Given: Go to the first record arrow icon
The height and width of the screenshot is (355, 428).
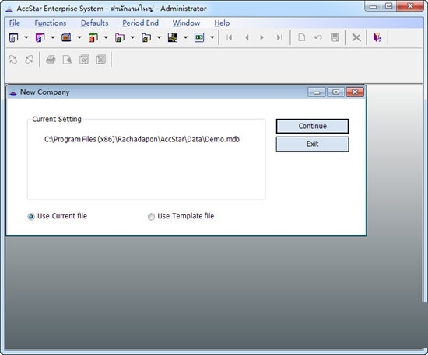Looking at the screenshot, I should (229, 37).
